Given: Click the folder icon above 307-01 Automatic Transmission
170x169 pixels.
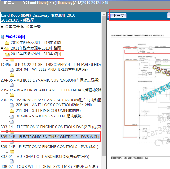Looking at the screenshot, I should [x=12, y=151].
